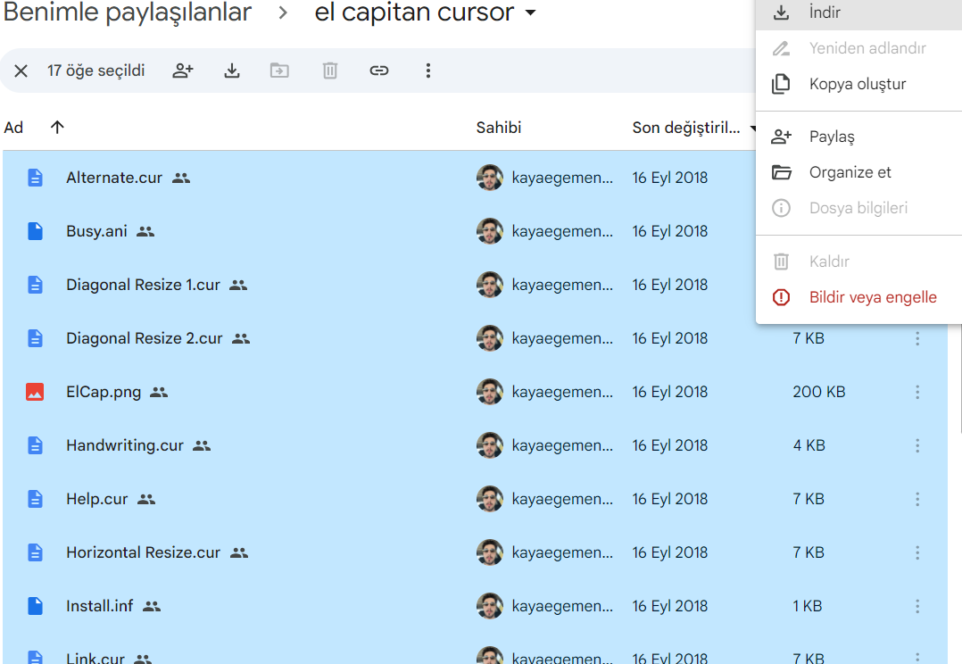Viewport: 962px width, 664px height.
Task: Click the Horizontal Resize.cur file icon
Action: (35, 552)
